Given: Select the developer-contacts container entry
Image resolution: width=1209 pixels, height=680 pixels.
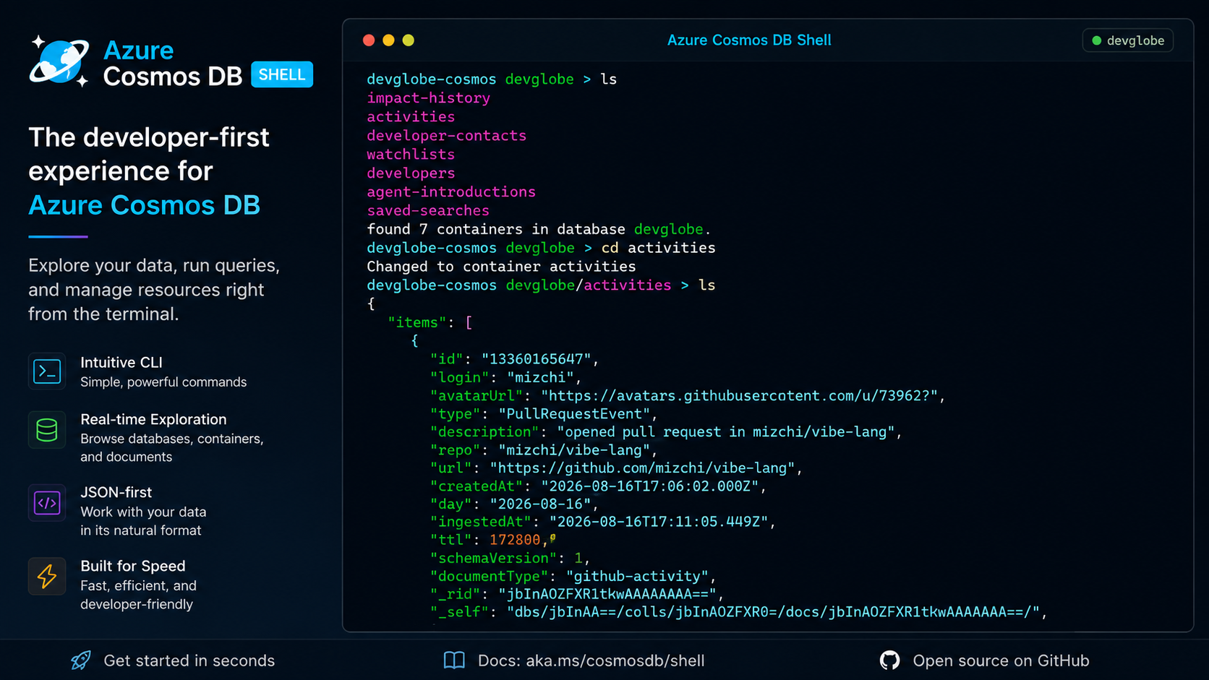Looking at the screenshot, I should coord(446,135).
